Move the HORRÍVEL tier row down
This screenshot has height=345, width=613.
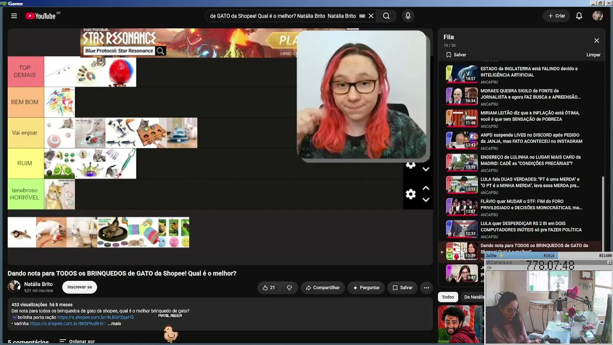[426, 200]
